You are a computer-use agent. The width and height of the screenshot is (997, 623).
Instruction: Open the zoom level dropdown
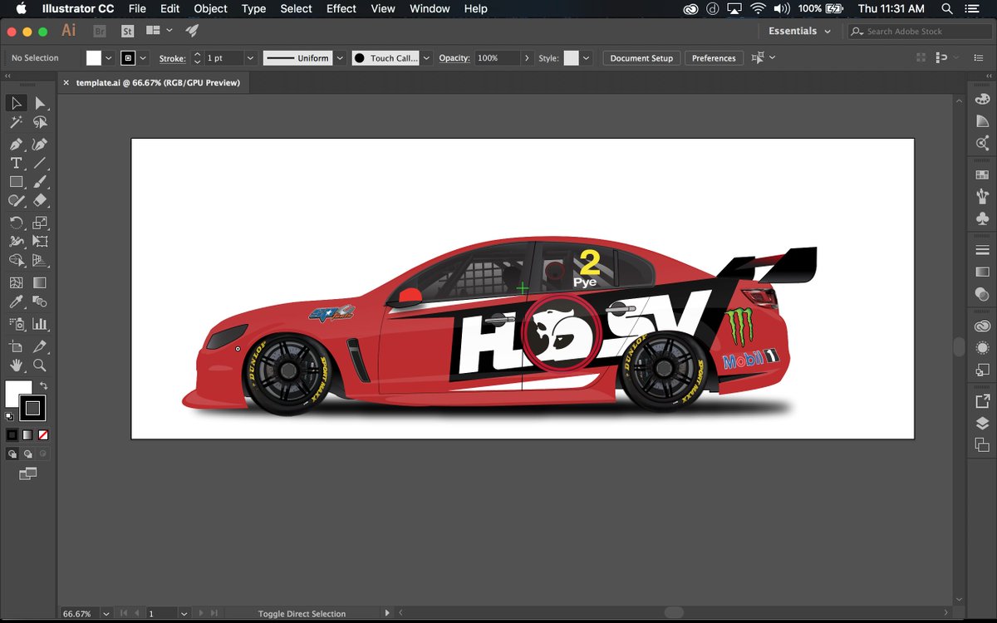pyautogui.click(x=106, y=613)
